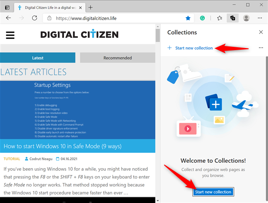The image size is (268, 203).
Task: Close the Collections pane
Action: 261,32
